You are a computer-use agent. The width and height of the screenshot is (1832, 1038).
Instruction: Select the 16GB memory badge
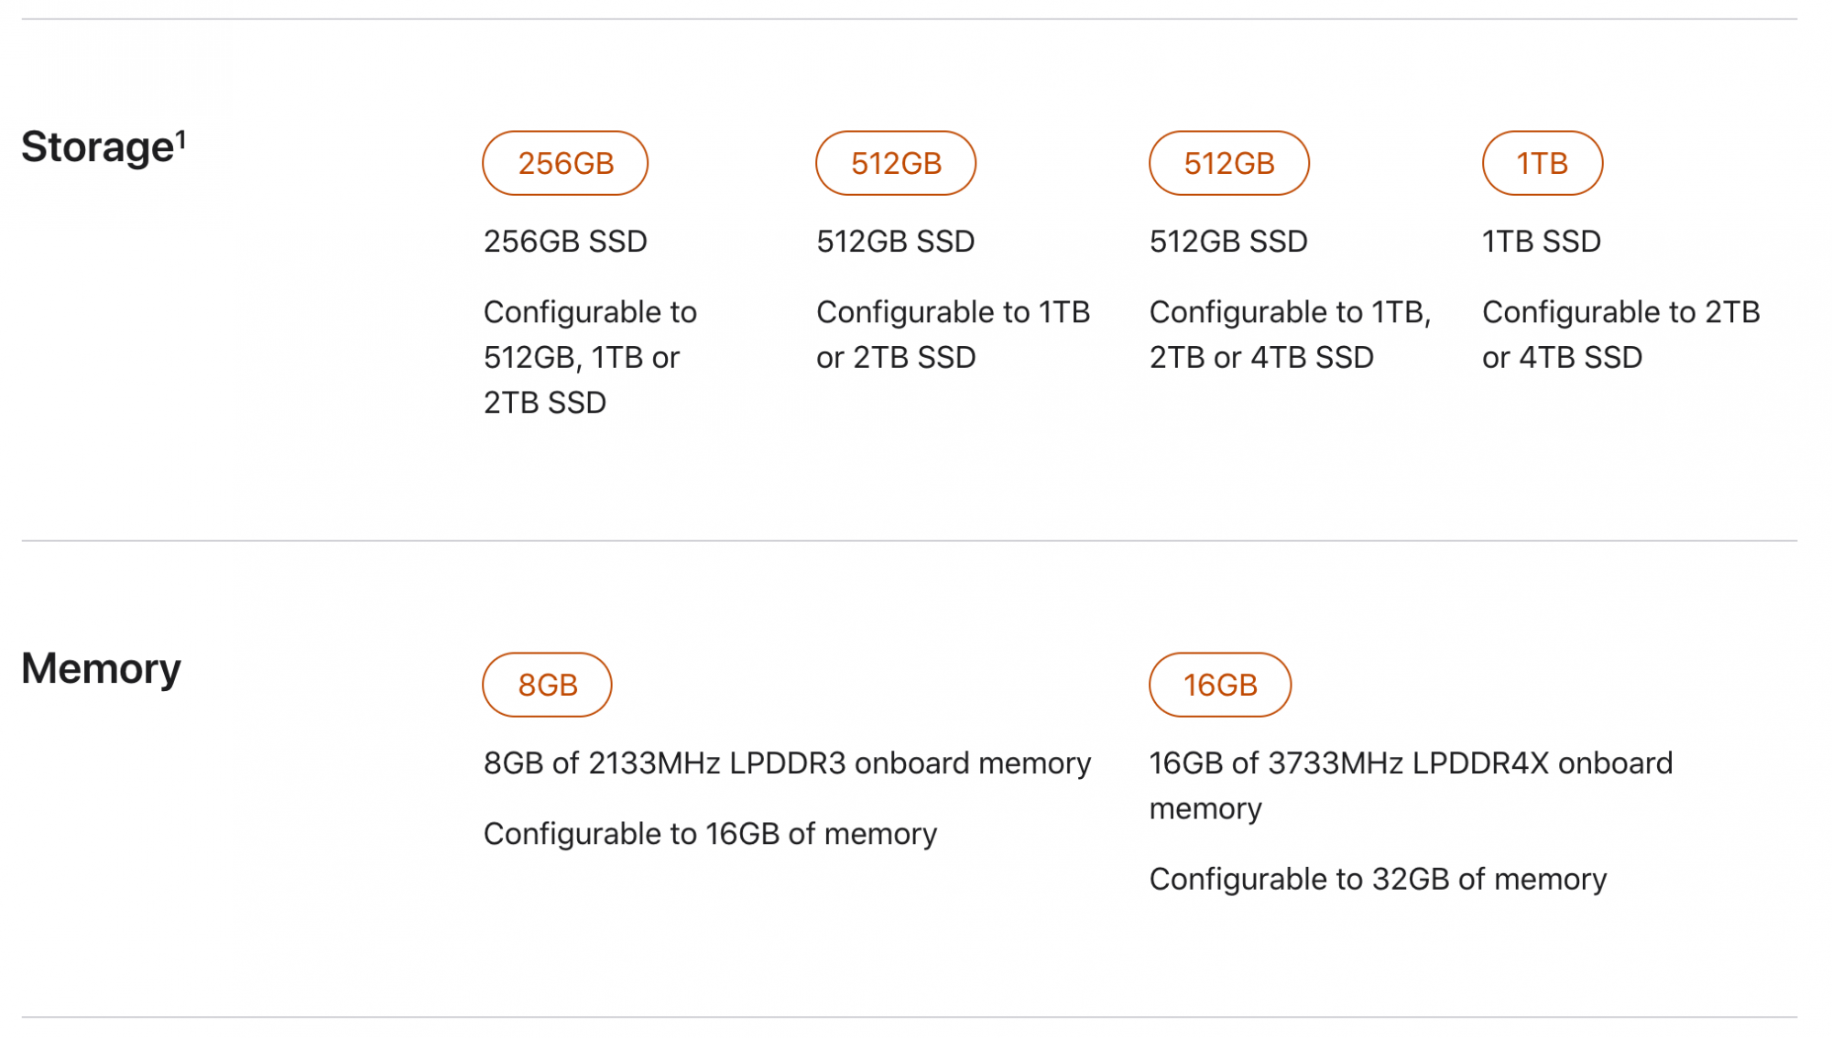click(x=1220, y=685)
